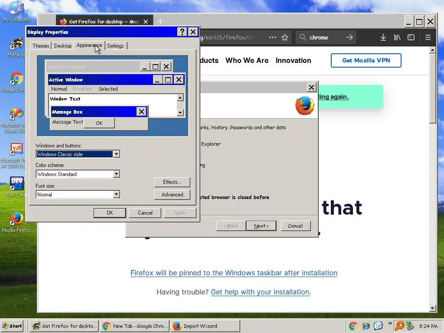The width and height of the screenshot is (444, 333).
Task: Open the MyPal 68 desktop shortcut
Action: (16, 47)
